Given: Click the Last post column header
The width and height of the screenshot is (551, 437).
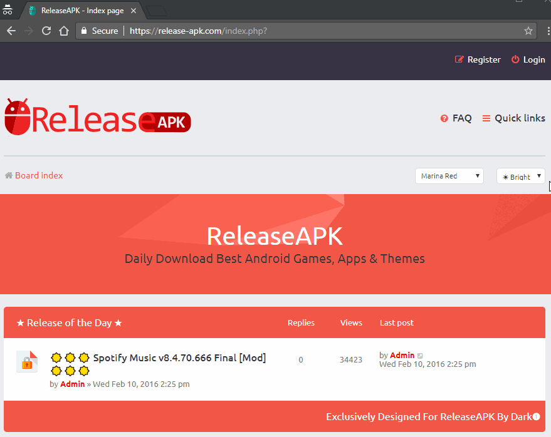Looking at the screenshot, I should click(397, 322).
